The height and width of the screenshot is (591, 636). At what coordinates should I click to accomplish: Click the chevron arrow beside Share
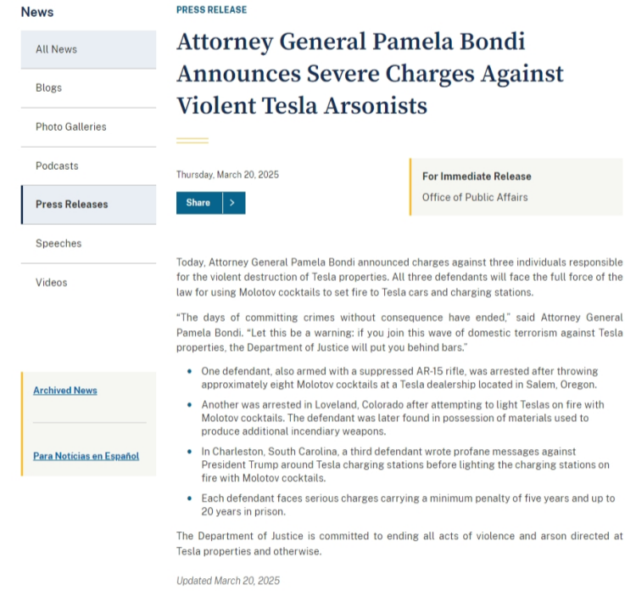[x=234, y=203]
